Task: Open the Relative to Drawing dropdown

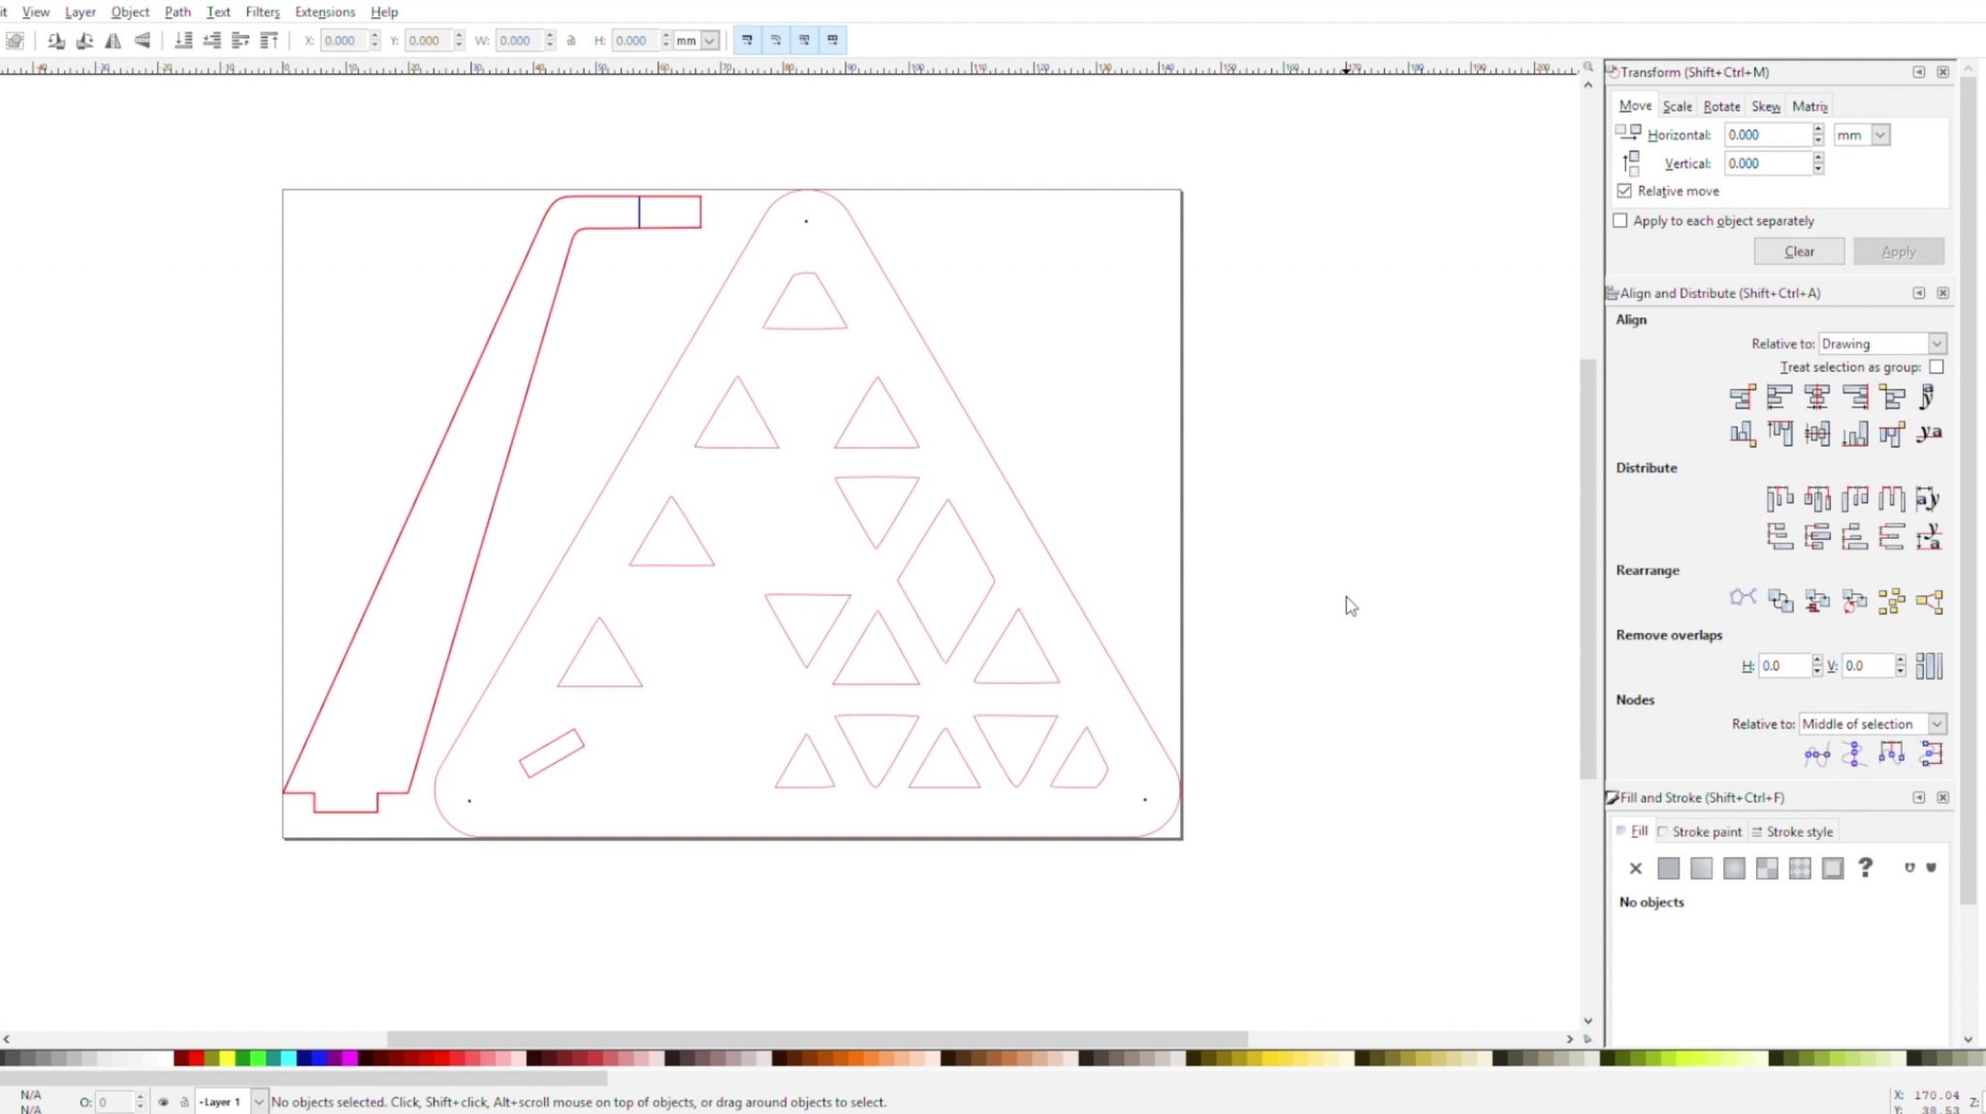Action: 1881,343
